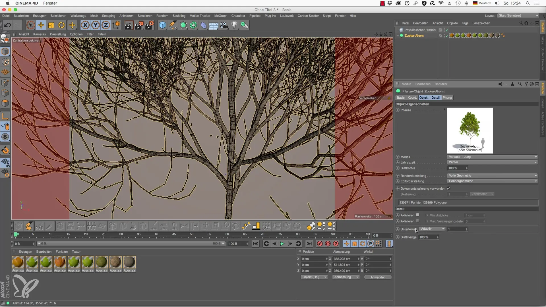Open render settings icon
This screenshot has height=307, width=546.
click(150, 25)
